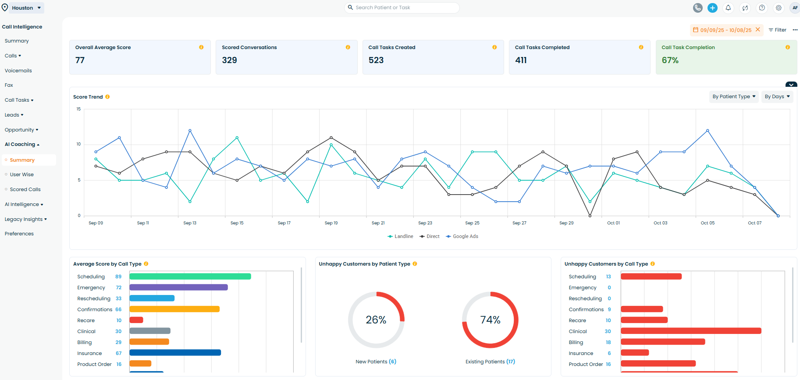Image resolution: width=800 pixels, height=380 pixels.
Task: Open the By Patient Type dropdown
Action: (x=733, y=97)
